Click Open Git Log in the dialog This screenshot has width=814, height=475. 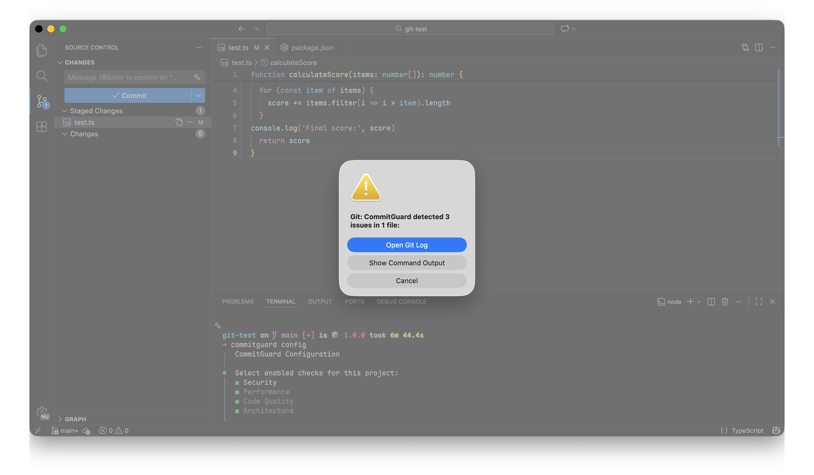pos(407,245)
